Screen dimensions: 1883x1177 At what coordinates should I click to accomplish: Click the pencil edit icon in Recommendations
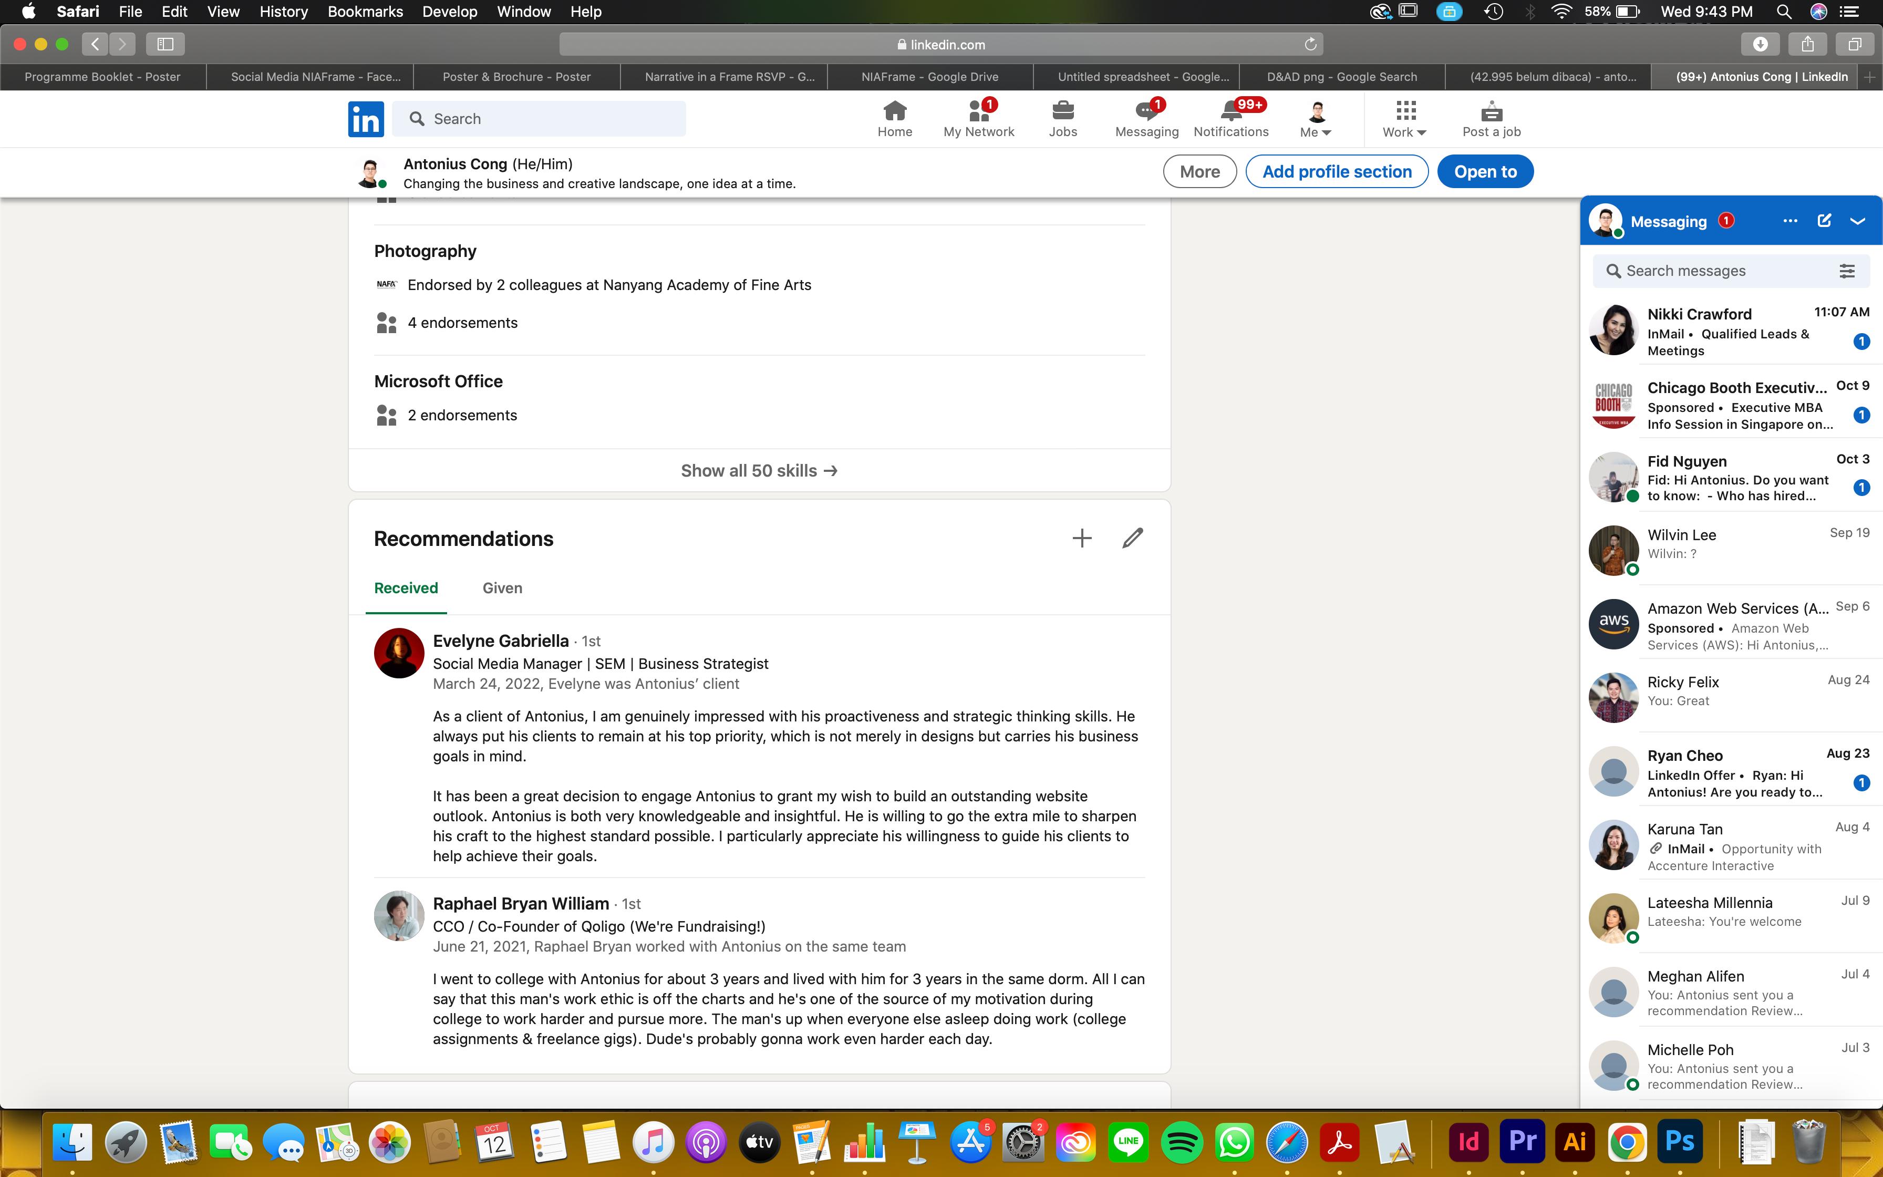pyautogui.click(x=1132, y=538)
